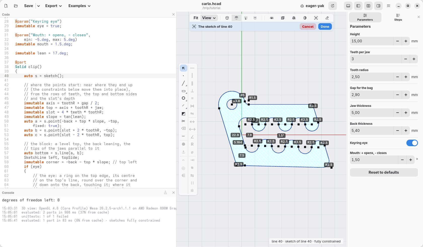This screenshot has width=423, height=247.
Task: Open the View dropdown
Action: coord(209,18)
